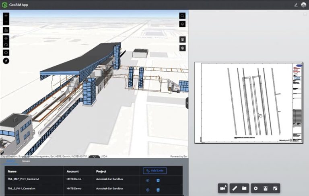
Task: Click square tool below the rotate button
Action: (6, 53)
